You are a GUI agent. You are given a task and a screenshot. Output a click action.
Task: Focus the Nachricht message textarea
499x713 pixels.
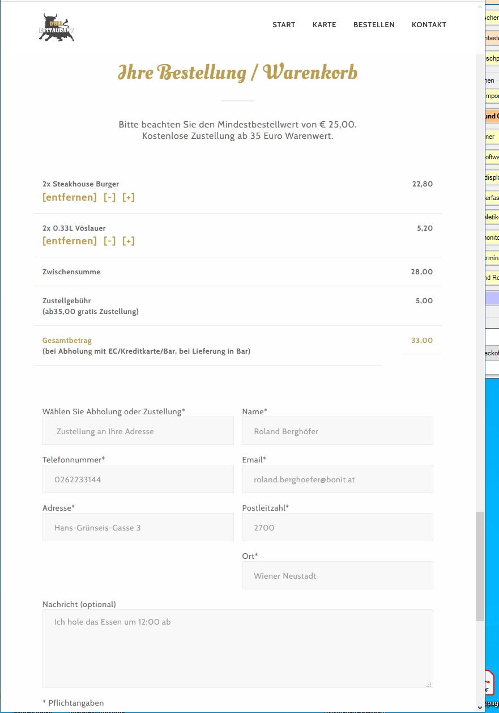pyautogui.click(x=238, y=649)
